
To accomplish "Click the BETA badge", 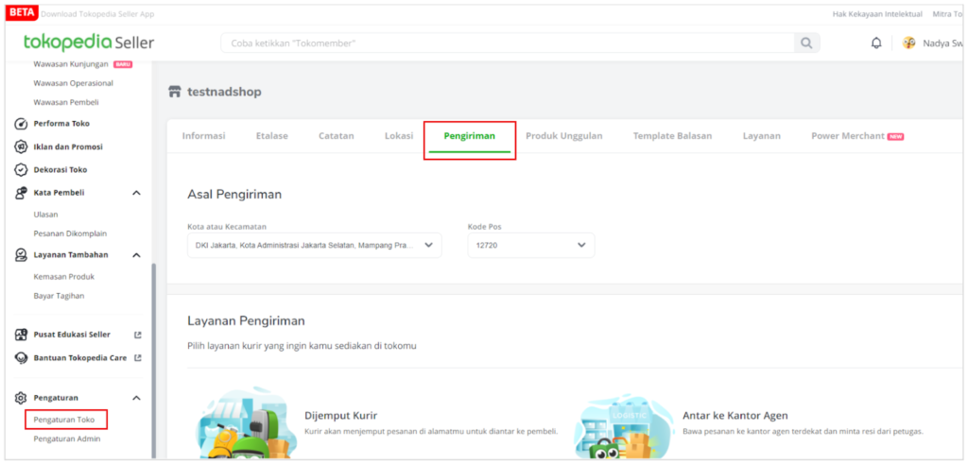I will (x=23, y=13).
